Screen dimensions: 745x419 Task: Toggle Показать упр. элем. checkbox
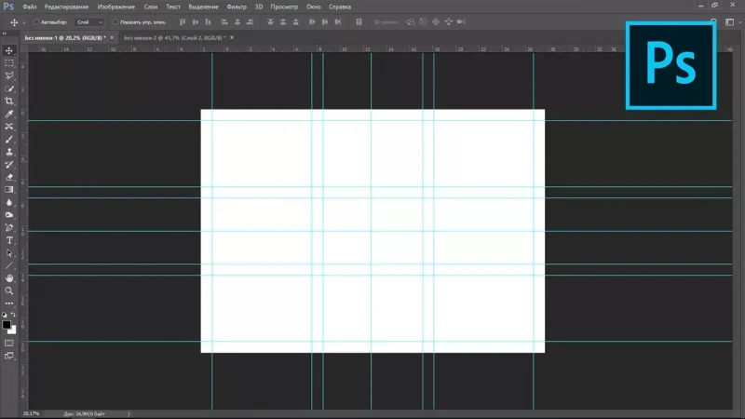[115, 21]
